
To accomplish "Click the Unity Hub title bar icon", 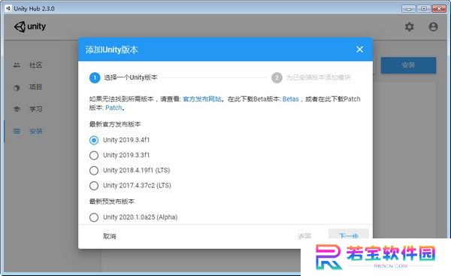I will click(8, 8).
